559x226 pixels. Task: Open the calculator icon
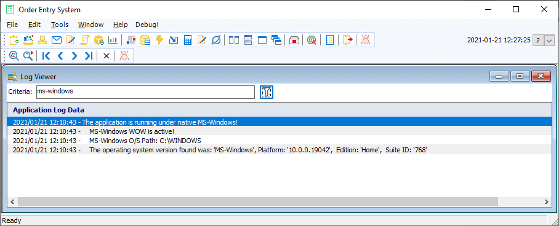click(x=188, y=40)
